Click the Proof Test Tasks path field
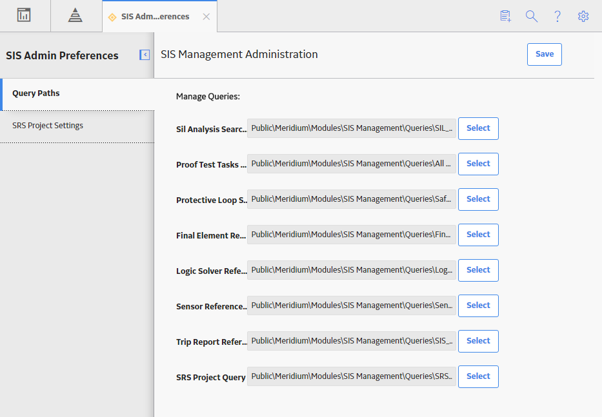 pyautogui.click(x=352, y=164)
